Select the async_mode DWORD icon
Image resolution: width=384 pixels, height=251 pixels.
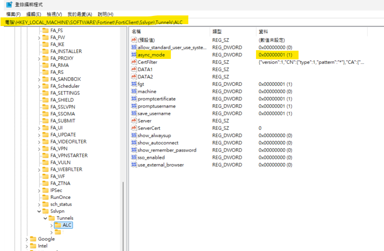134,55
